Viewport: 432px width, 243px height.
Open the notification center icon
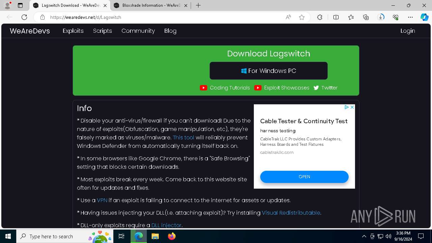tap(421, 236)
